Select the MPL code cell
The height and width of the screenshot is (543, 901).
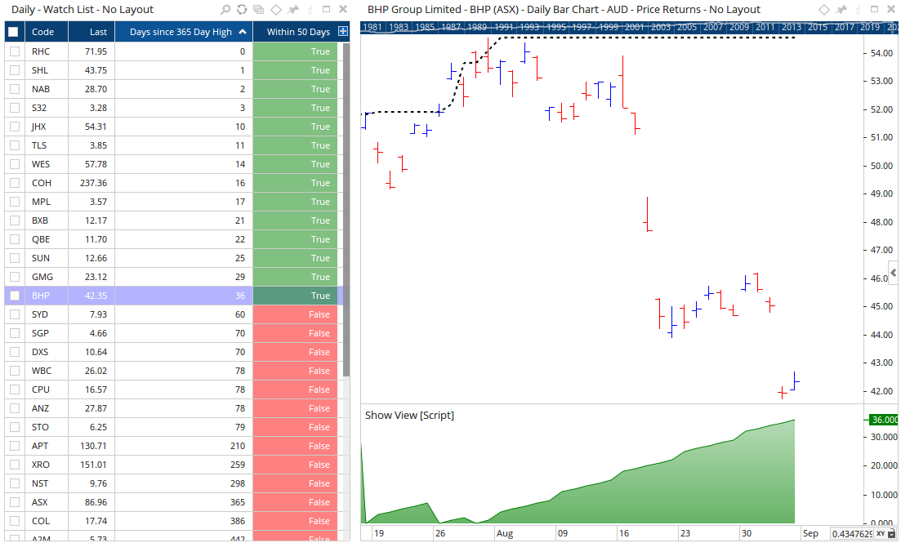[x=47, y=202]
